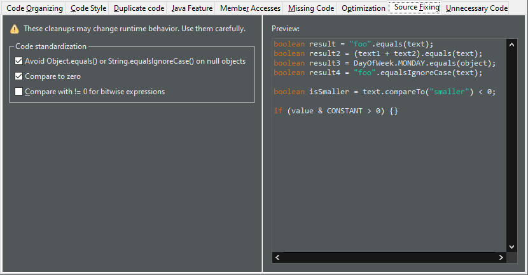The image size is (528, 275).
Task: Uncheck Avoid Object.equals() on null objects
Action: tap(19, 61)
